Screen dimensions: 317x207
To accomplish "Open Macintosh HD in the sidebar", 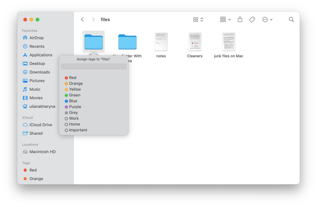I will coord(39,152).
